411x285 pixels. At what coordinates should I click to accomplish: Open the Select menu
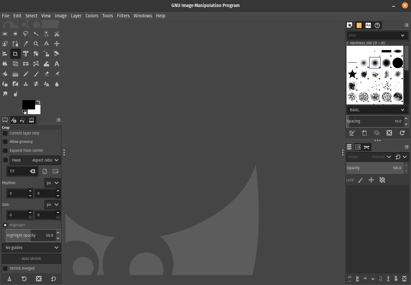[31, 16]
